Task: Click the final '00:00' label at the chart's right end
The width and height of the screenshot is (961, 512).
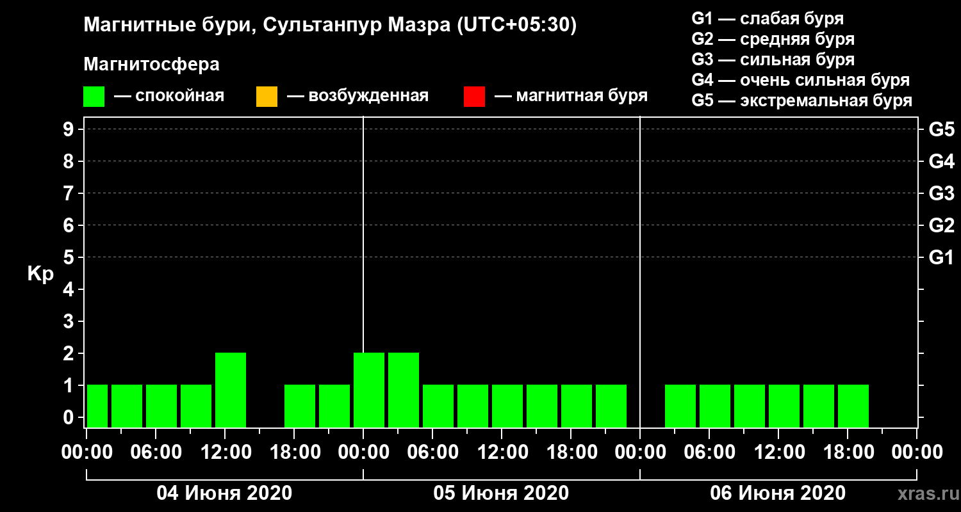Action: (917, 452)
